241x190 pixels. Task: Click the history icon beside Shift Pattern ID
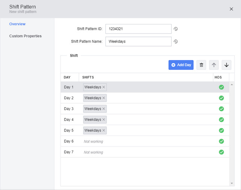pyautogui.click(x=176, y=29)
